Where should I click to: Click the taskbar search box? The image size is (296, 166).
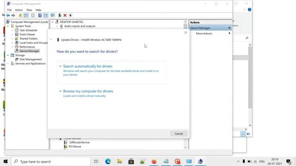51,161
